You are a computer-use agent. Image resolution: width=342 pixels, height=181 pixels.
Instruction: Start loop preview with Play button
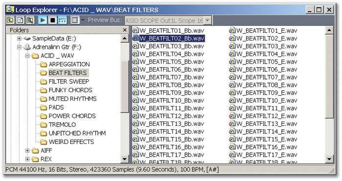43,20
